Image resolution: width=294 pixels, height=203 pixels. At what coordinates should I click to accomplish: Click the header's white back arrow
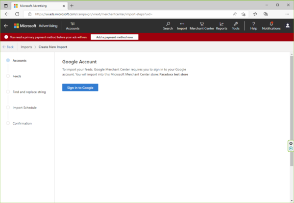pos(6,25)
